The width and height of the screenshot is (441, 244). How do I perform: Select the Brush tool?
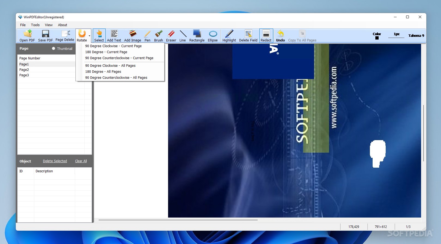(x=159, y=36)
